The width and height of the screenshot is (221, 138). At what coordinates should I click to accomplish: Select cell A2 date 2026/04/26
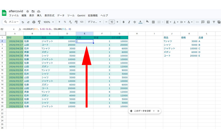tap(15, 41)
